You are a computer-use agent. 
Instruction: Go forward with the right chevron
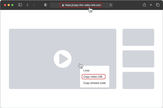[34, 5]
